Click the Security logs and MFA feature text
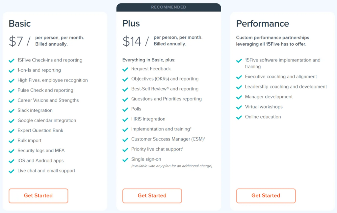 tap(41, 151)
